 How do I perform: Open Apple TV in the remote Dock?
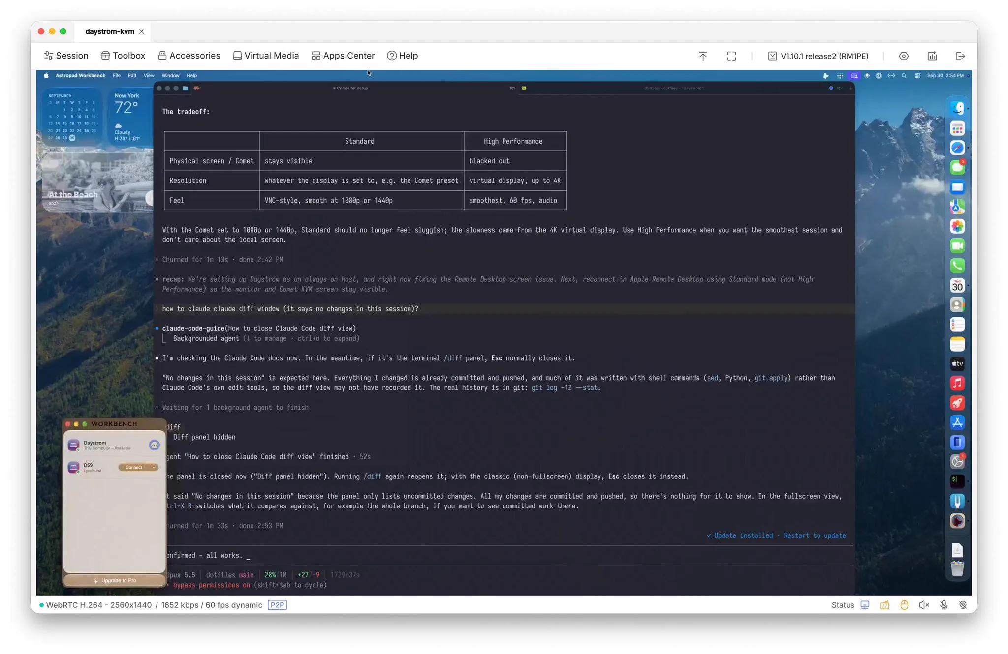[957, 364]
